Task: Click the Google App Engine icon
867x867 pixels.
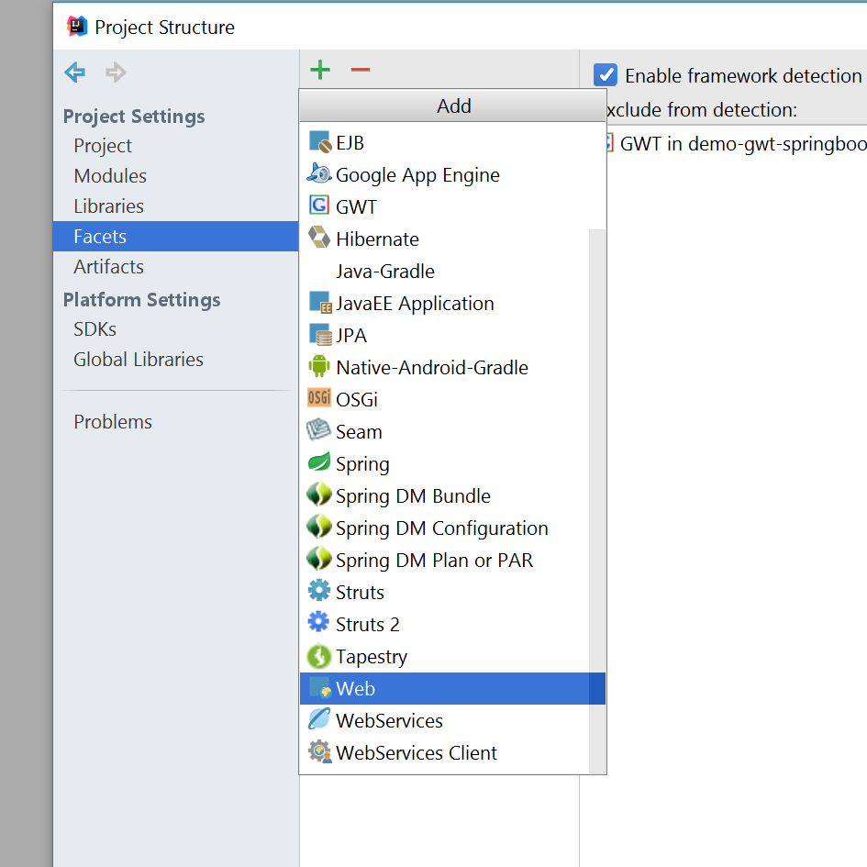Action: 319,174
